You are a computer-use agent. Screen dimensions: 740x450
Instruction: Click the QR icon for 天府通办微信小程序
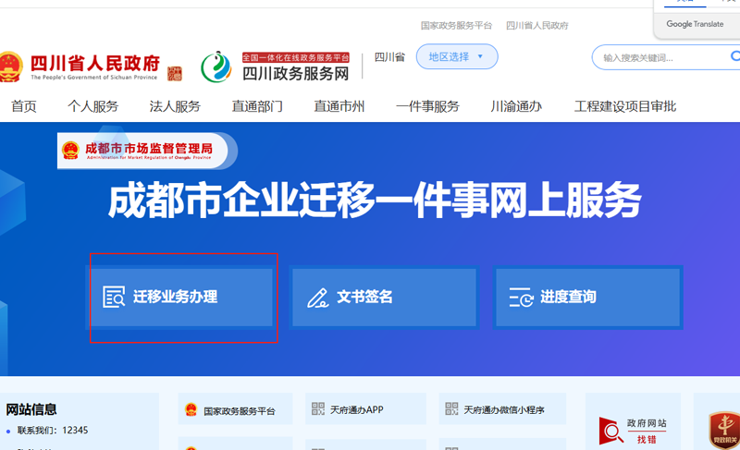tap(451, 408)
